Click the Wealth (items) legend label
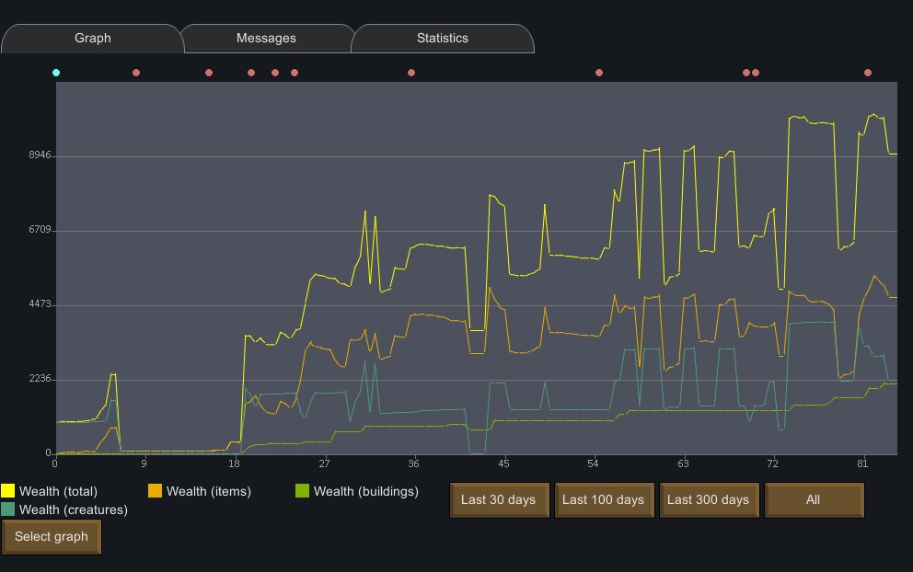This screenshot has width=913, height=572. coord(208,491)
